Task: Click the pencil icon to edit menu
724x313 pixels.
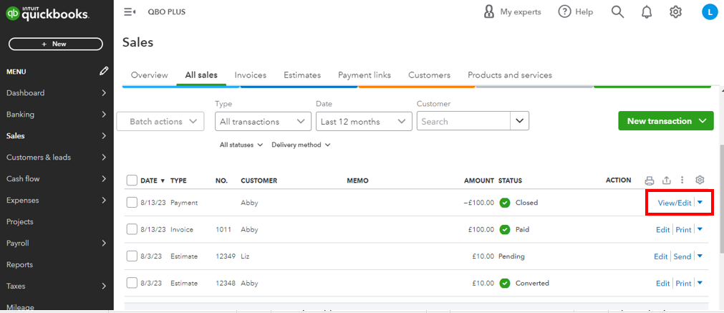Action: pos(105,71)
